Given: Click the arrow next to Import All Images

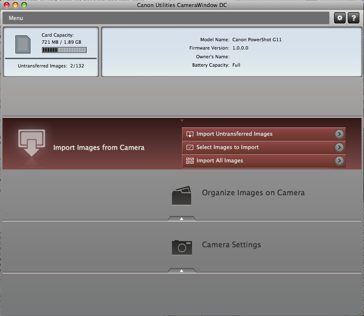Looking at the screenshot, I should click(x=339, y=161).
